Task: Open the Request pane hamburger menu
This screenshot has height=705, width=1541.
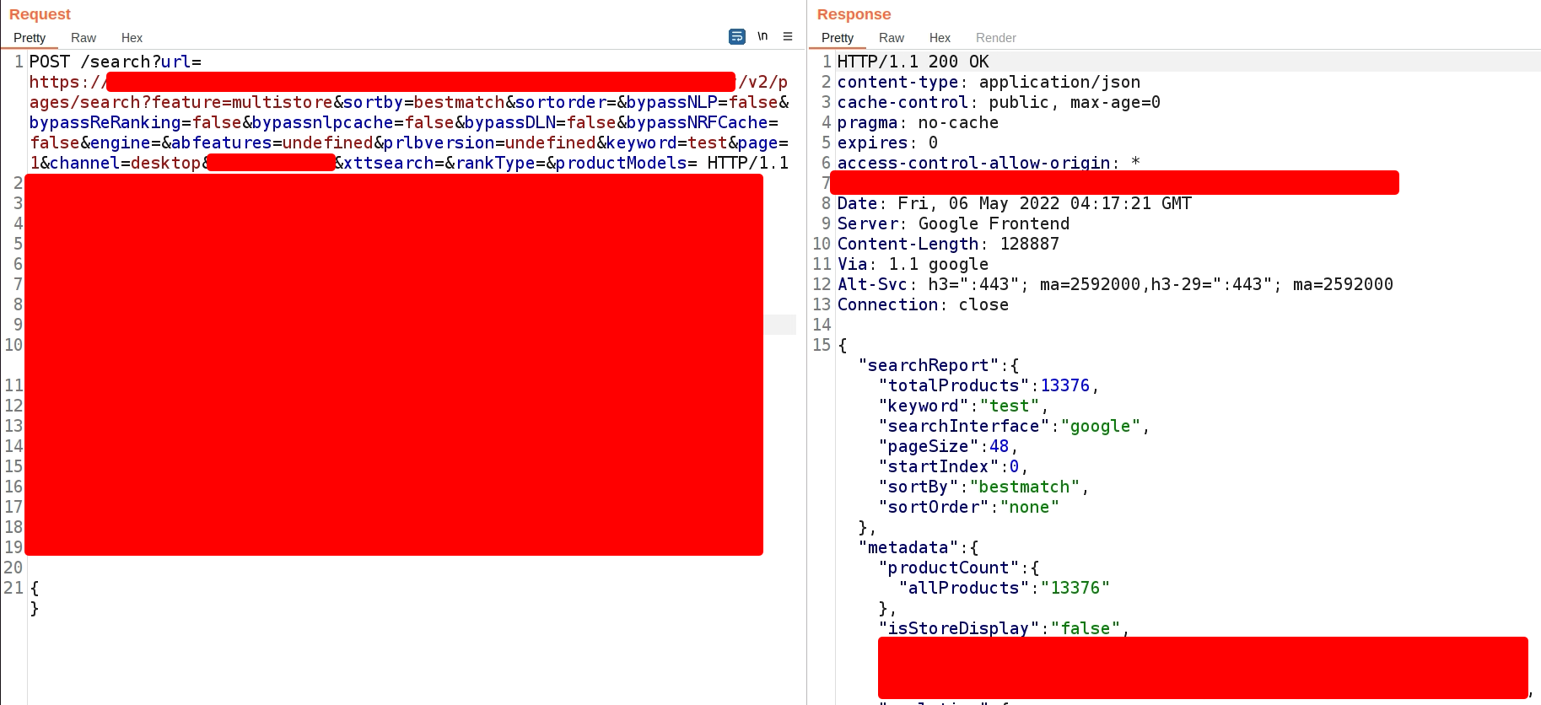Action: click(x=788, y=36)
